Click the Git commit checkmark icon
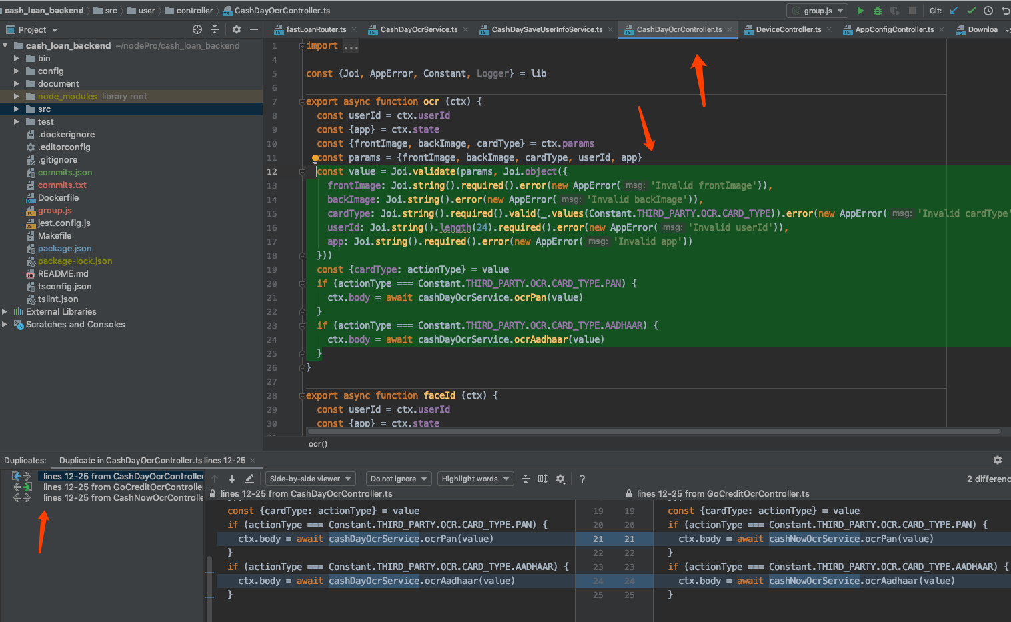Viewport: 1011px width, 622px height. tap(971, 11)
